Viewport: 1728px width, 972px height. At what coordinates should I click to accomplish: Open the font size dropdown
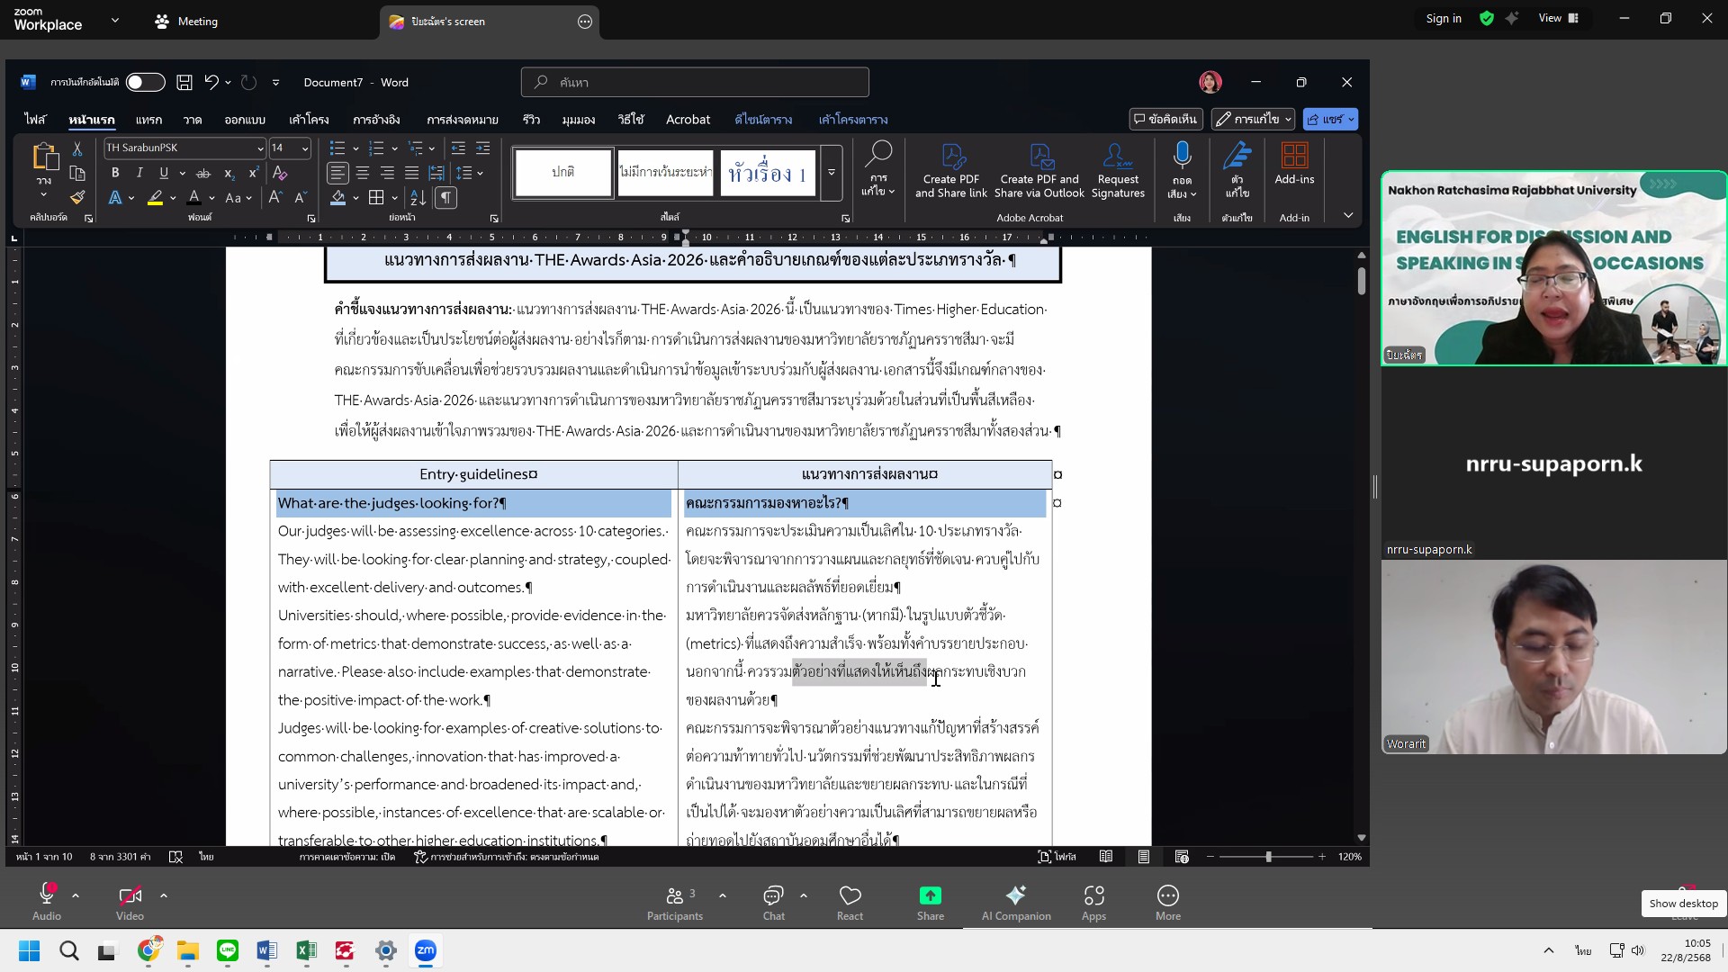click(305, 148)
